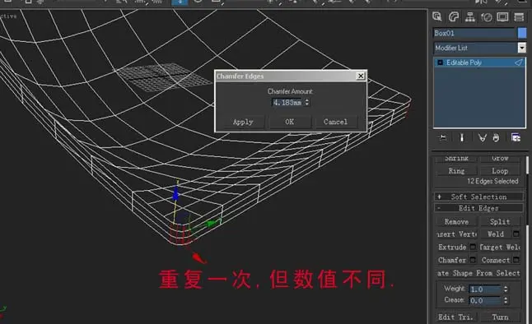
Task: Open the Display command panel tab
Action: point(502,17)
